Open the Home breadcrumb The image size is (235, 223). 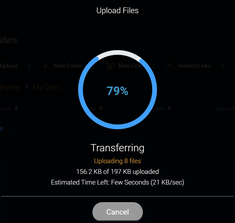[10, 87]
